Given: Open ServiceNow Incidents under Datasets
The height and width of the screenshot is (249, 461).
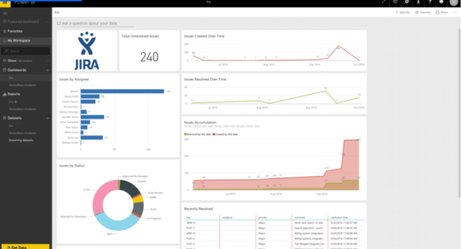Looking at the screenshot, I should point(23,133).
